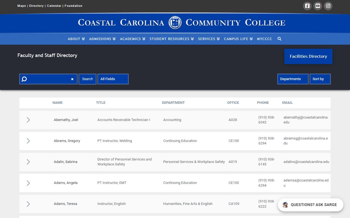Click title PT Instructor, Welding
The width and height of the screenshot is (350, 218).
[x=115, y=141]
